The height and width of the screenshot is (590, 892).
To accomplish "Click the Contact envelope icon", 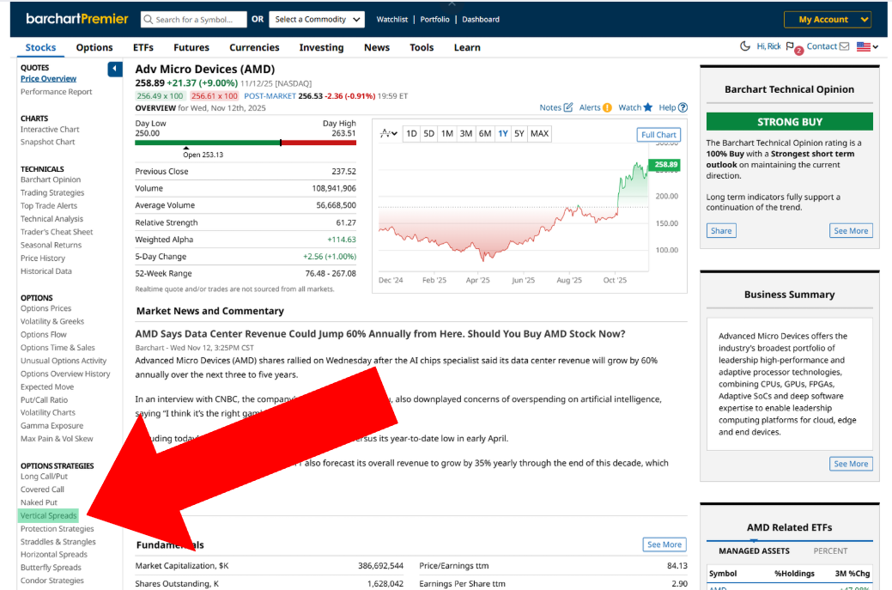I will [x=844, y=46].
